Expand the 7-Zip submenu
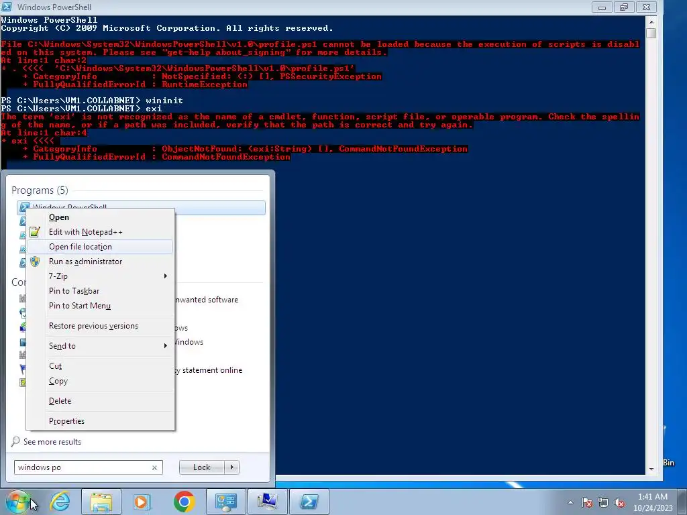 [x=100, y=276]
